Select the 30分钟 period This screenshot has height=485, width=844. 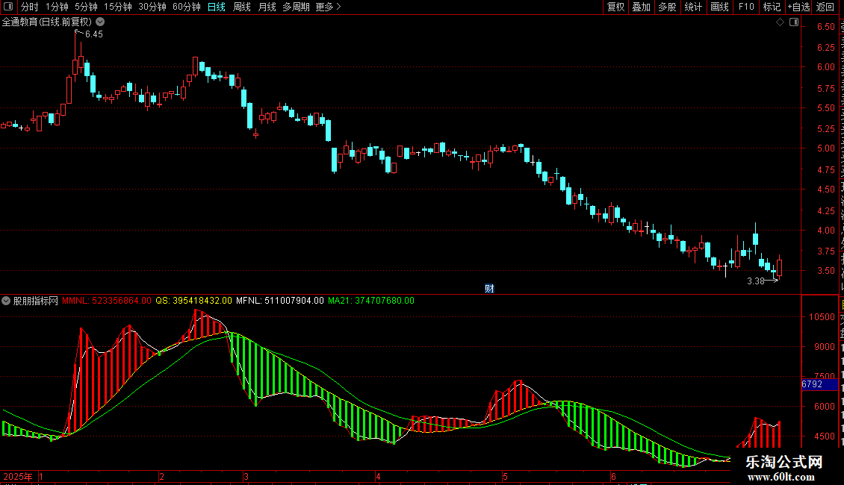tap(152, 7)
